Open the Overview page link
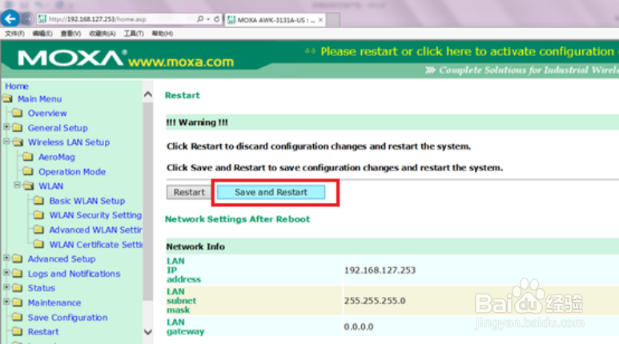This screenshot has width=619, height=344. click(x=47, y=114)
